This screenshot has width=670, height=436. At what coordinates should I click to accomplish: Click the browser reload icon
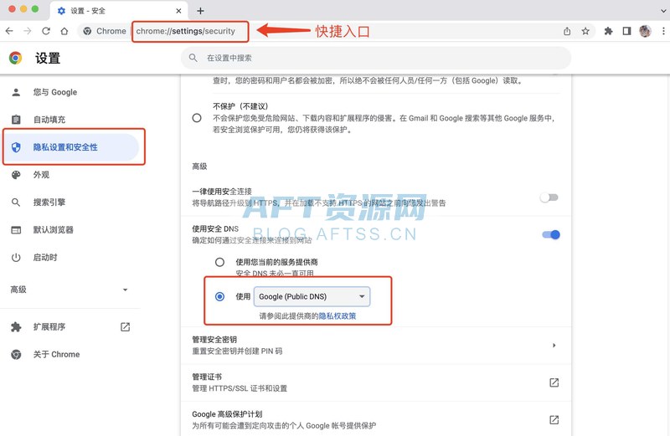click(46, 31)
